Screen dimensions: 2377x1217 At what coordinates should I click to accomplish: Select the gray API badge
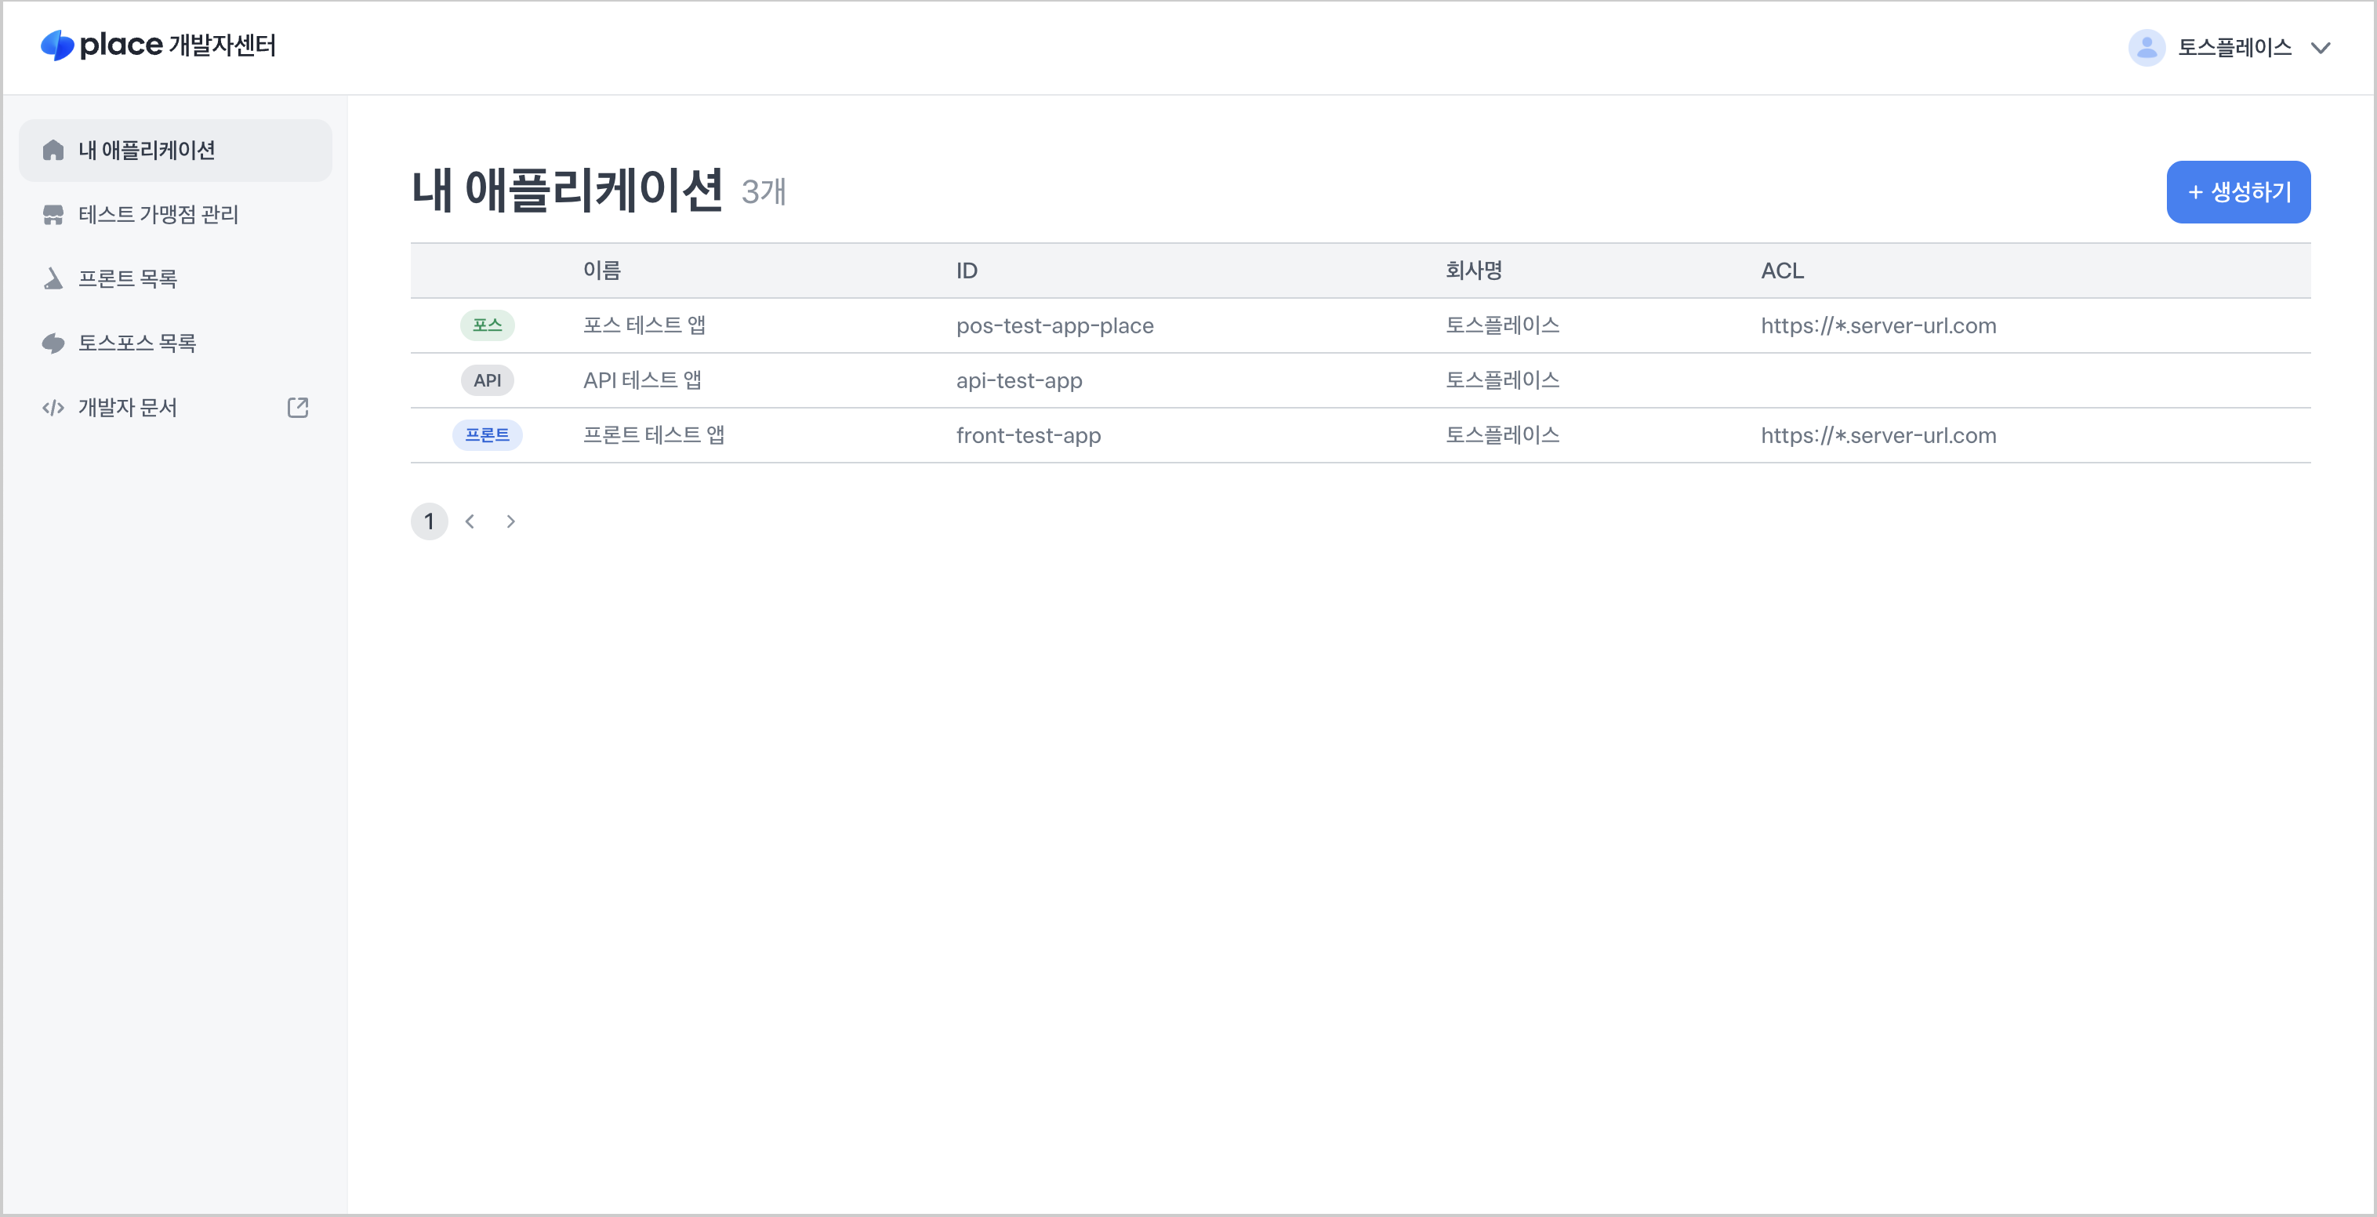488,380
